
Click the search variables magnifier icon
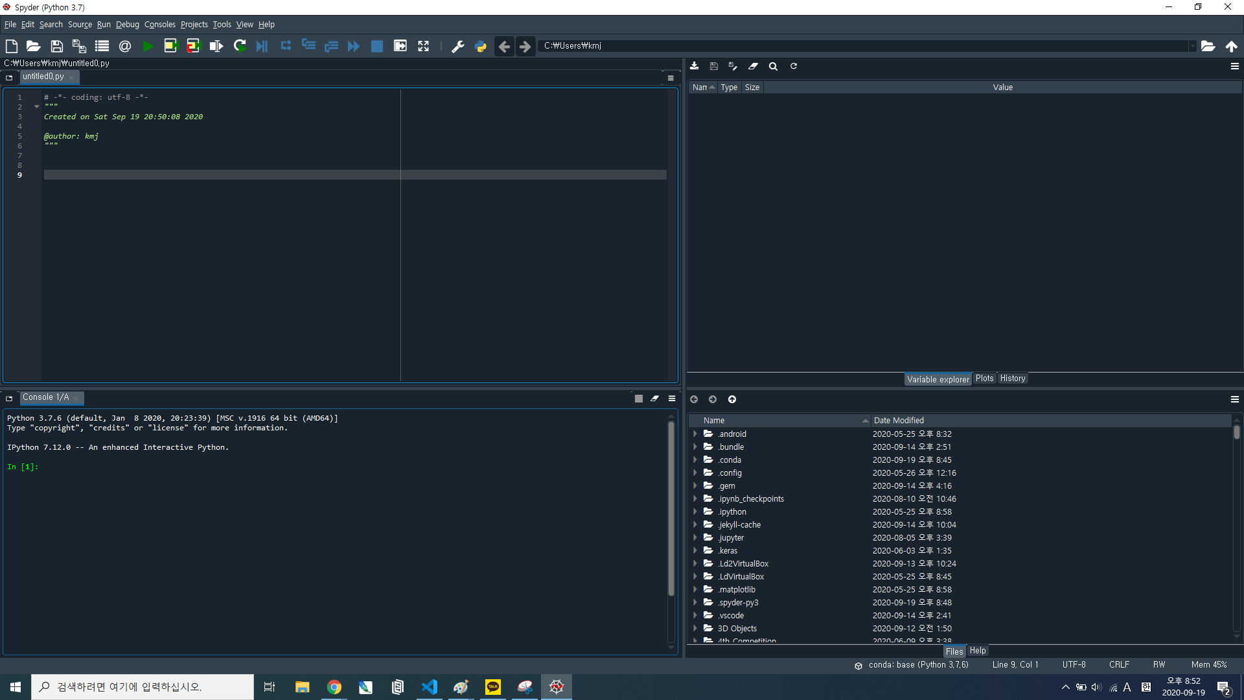pos(773,66)
